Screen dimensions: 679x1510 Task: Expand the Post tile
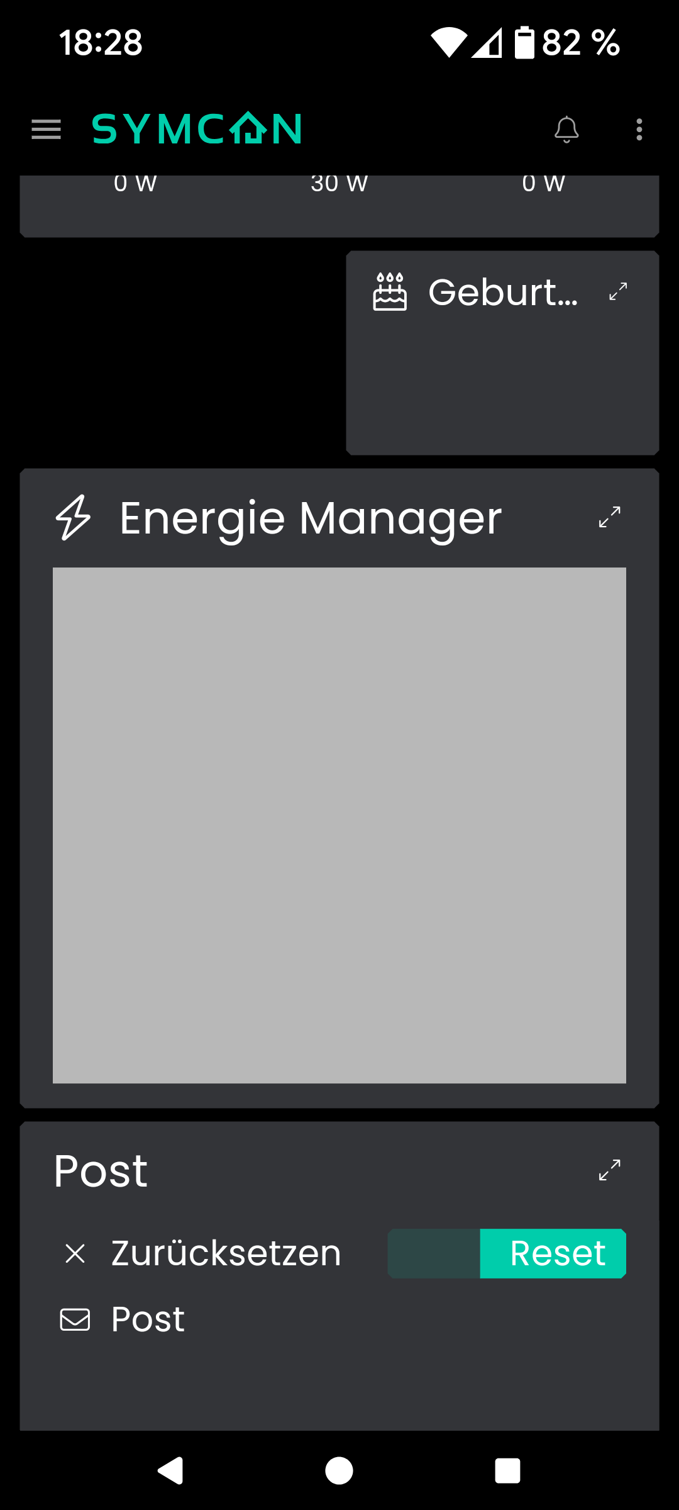(609, 1170)
